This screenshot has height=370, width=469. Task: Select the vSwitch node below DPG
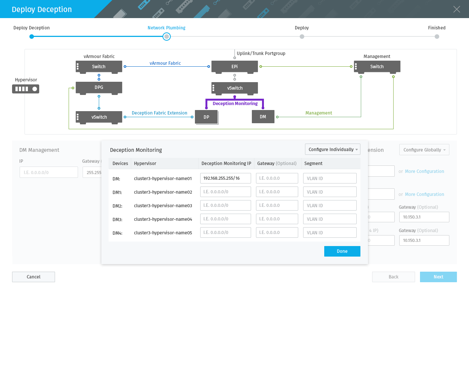(x=99, y=117)
